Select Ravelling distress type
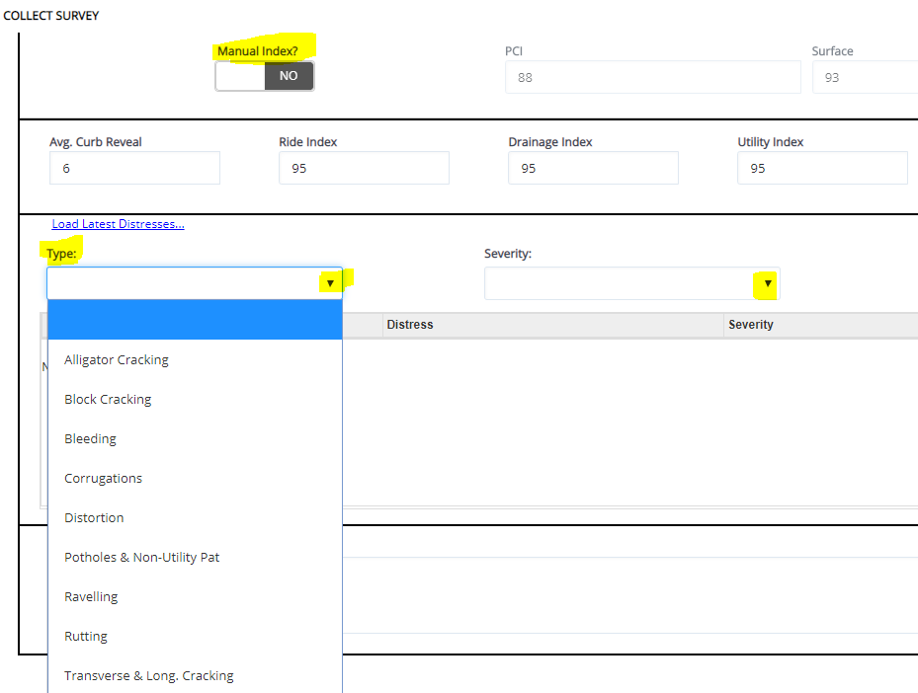The image size is (918, 693). pyautogui.click(x=91, y=596)
